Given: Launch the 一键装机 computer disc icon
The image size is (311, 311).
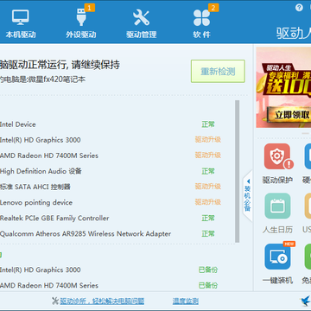Looking at the screenshot, I should point(277,257).
